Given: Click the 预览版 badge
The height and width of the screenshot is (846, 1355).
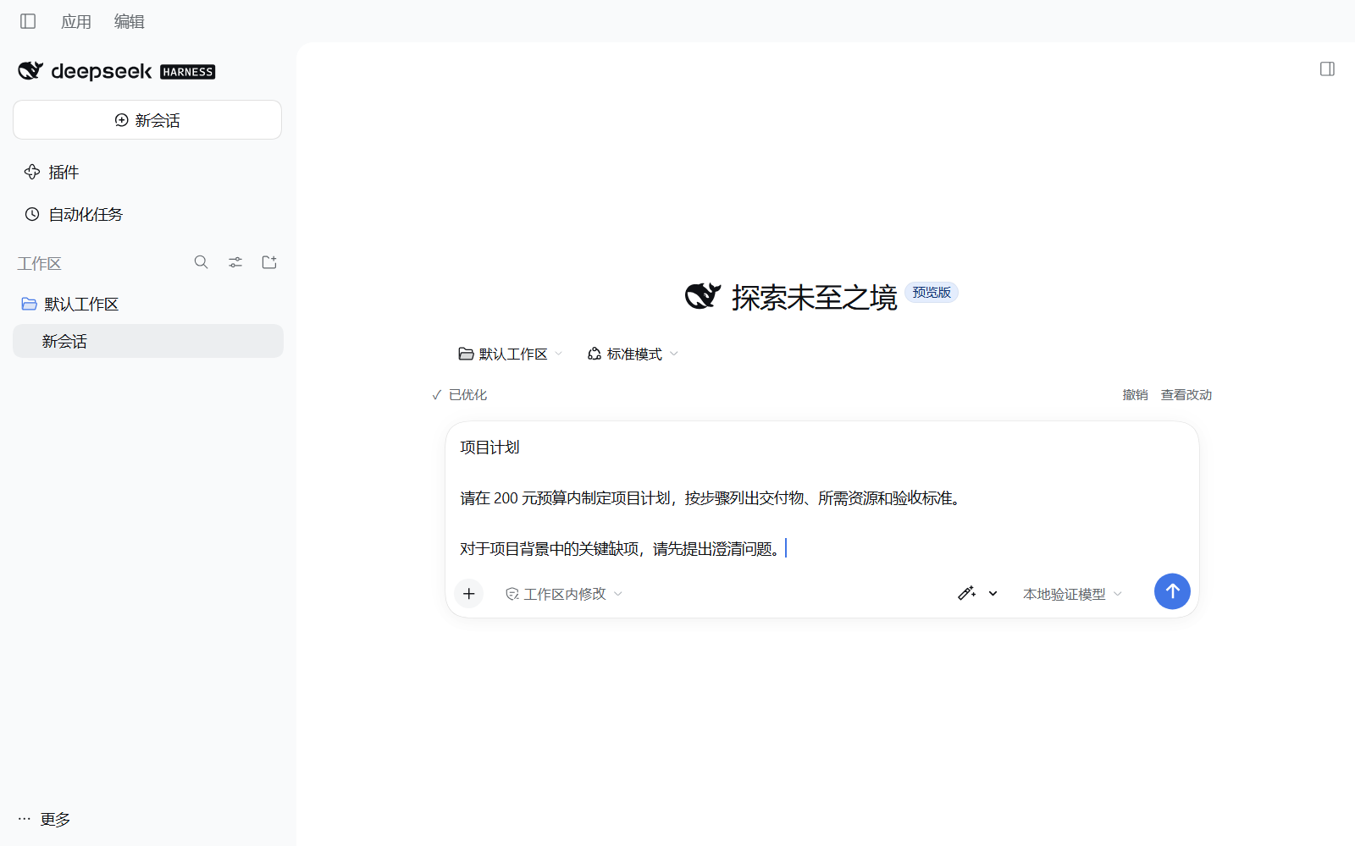Looking at the screenshot, I should tap(932, 293).
